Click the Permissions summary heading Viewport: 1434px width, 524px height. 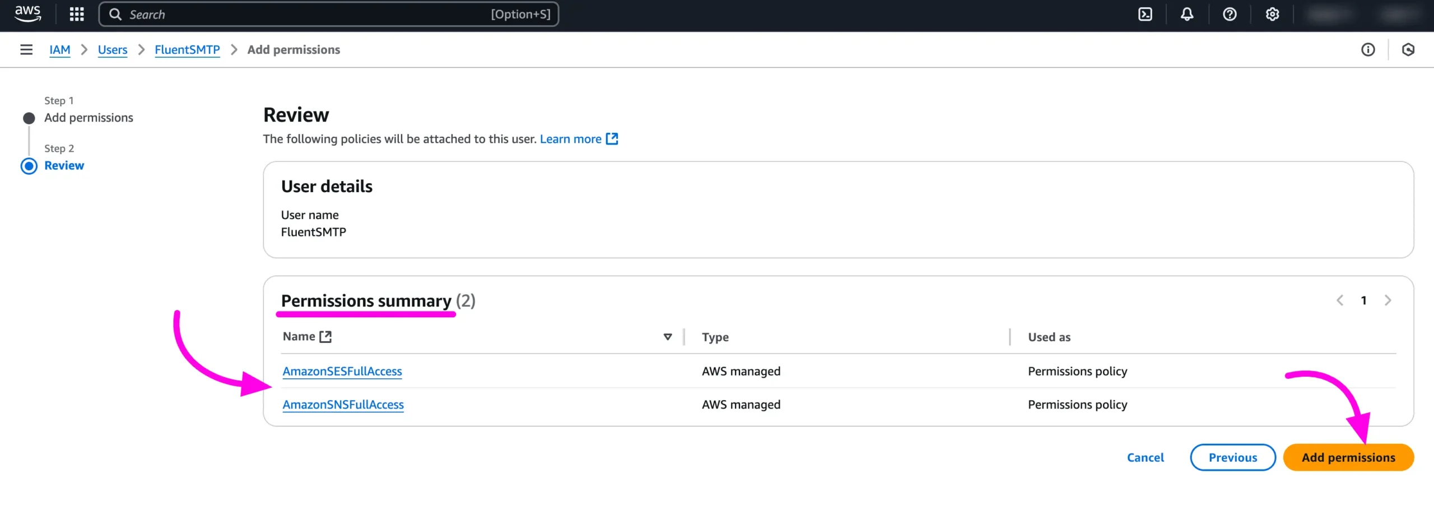coord(366,301)
